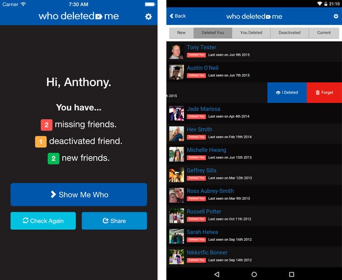Tap Android back triangle navigation button

(x=217, y=274)
